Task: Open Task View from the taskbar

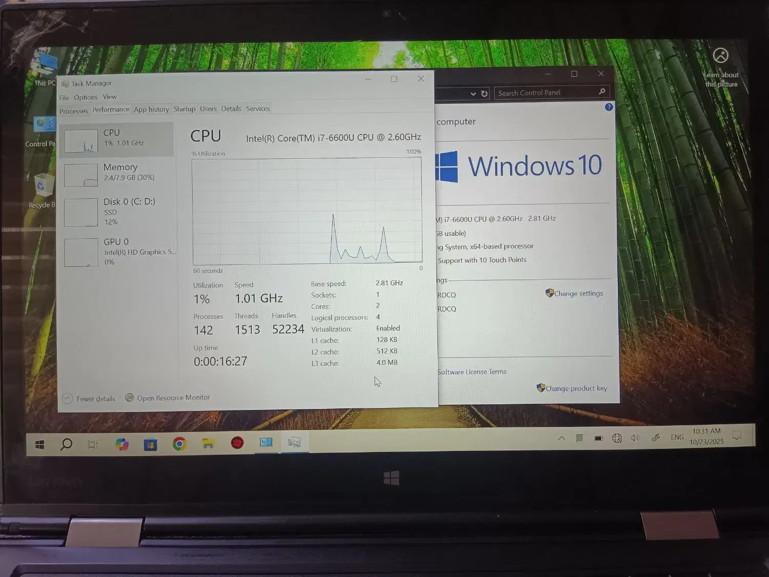Action: (93, 444)
